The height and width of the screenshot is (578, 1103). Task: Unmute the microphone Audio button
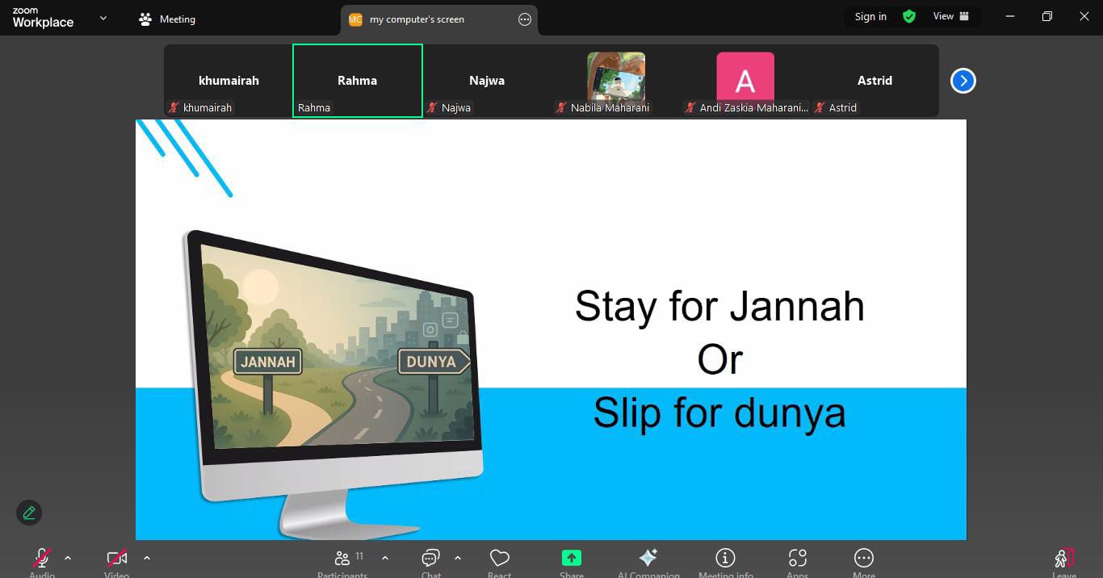[42, 559]
